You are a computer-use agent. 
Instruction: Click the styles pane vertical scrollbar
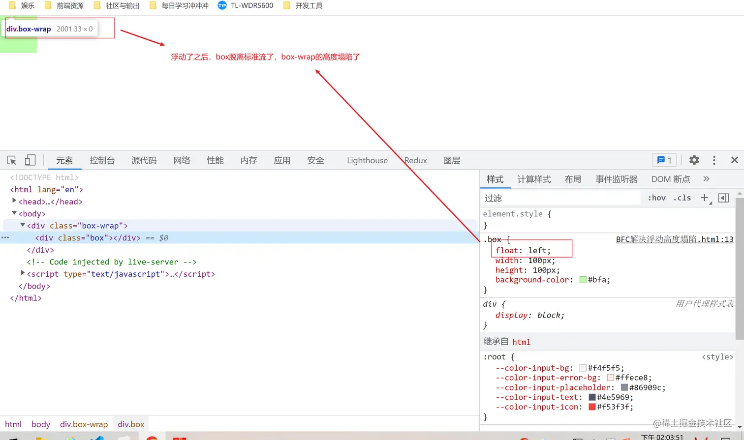(x=740, y=268)
